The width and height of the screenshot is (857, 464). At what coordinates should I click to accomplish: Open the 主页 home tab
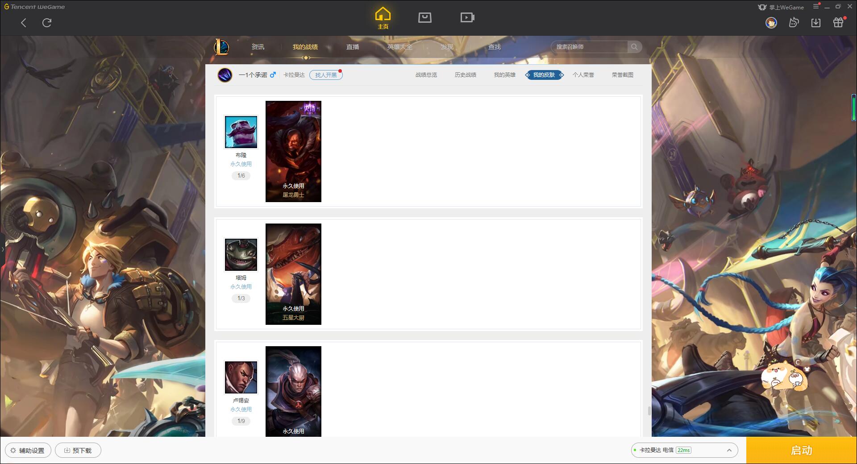(383, 18)
